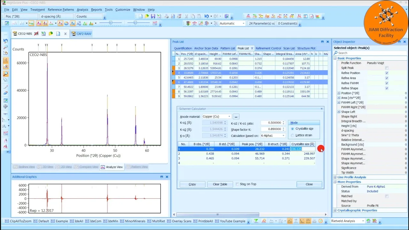Collapse the Basic Properties section
The height and width of the screenshot is (230, 409).
pyautogui.click(x=335, y=58)
